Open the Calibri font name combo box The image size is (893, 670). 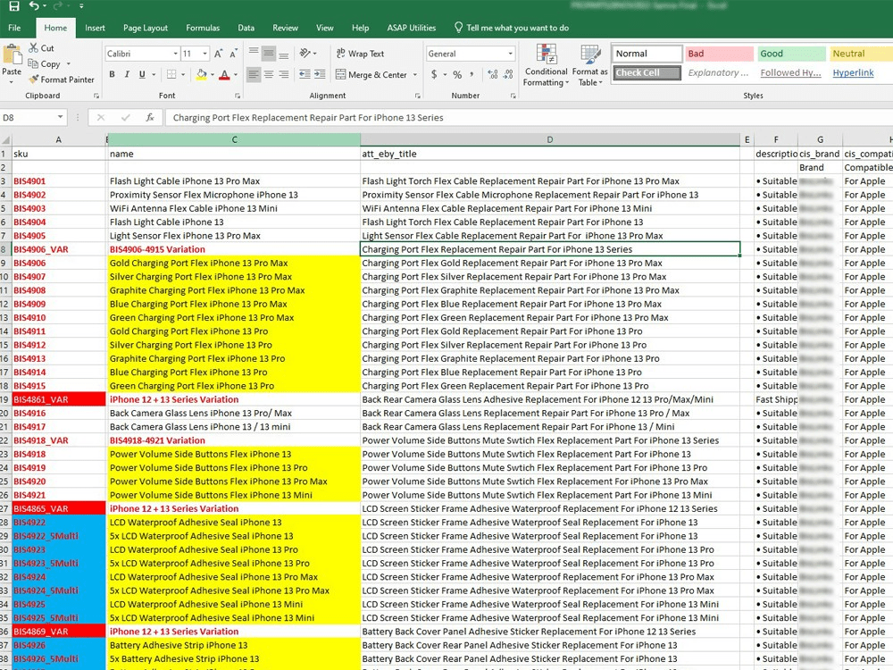coord(142,54)
